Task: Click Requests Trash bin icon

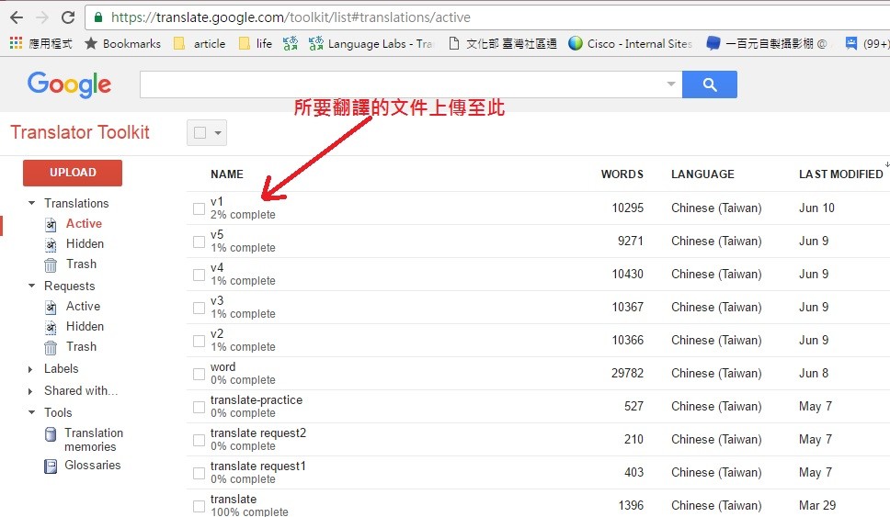Action: pyautogui.click(x=51, y=347)
